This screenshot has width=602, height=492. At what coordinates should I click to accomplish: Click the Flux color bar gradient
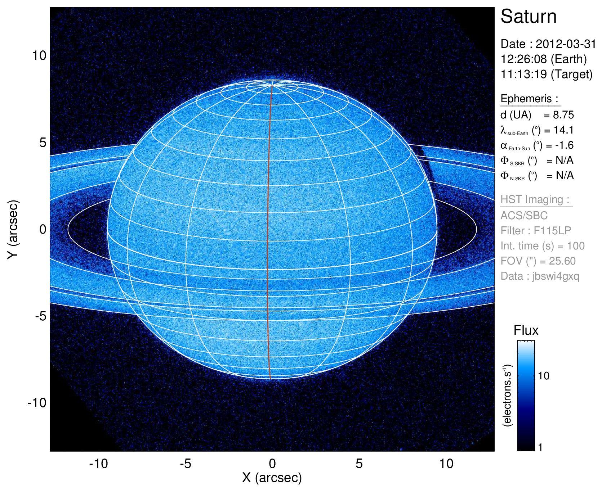coord(526,395)
